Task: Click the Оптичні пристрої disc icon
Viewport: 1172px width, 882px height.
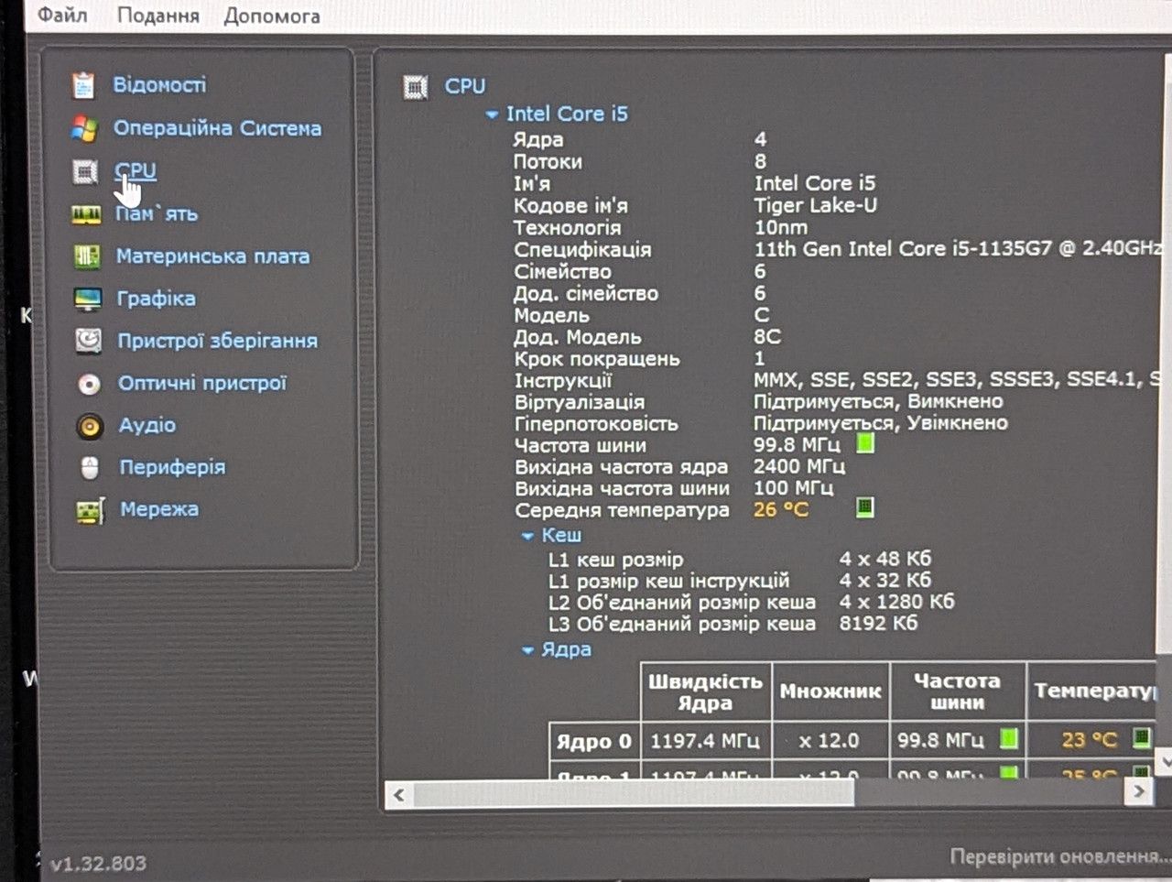Action: (89, 384)
